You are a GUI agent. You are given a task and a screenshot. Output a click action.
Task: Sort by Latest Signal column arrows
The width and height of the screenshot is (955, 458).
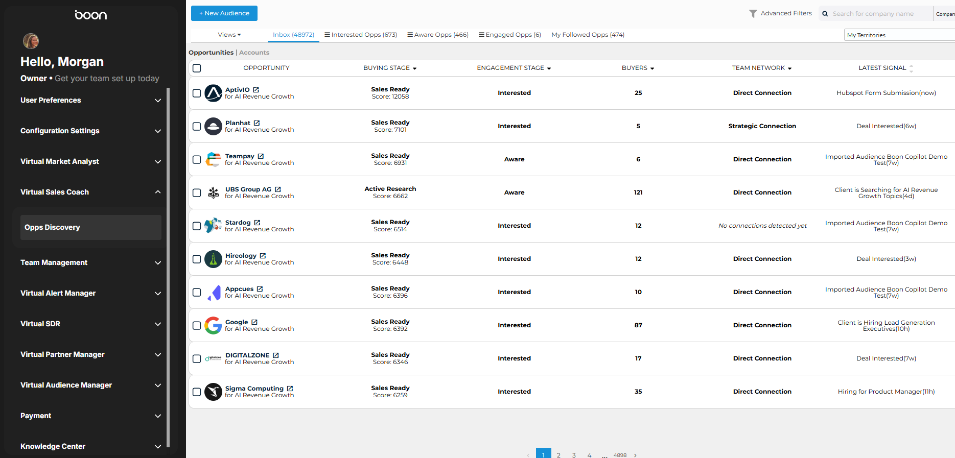(x=911, y=68)
